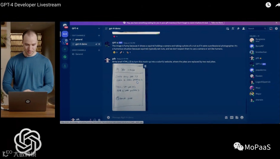Viewport: 280px width, 159px height.
Task: Toggle deafen headphones in user panel
Action: click(x=95, y=120)
